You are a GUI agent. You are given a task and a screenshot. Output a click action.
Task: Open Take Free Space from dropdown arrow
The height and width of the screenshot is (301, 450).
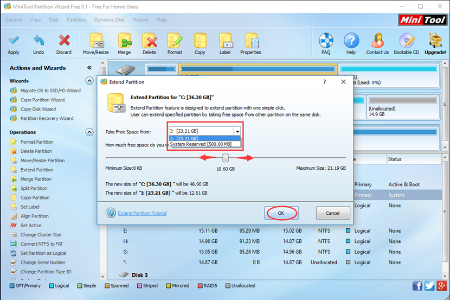[237, 131]
